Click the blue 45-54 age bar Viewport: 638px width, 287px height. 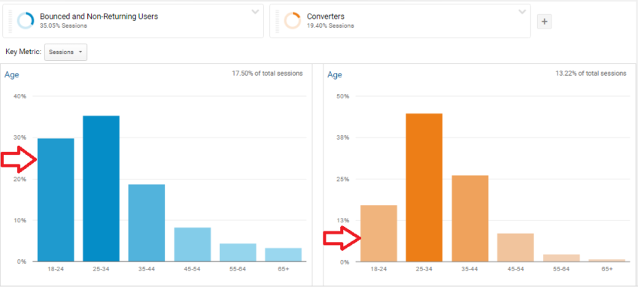coord(192,244)
